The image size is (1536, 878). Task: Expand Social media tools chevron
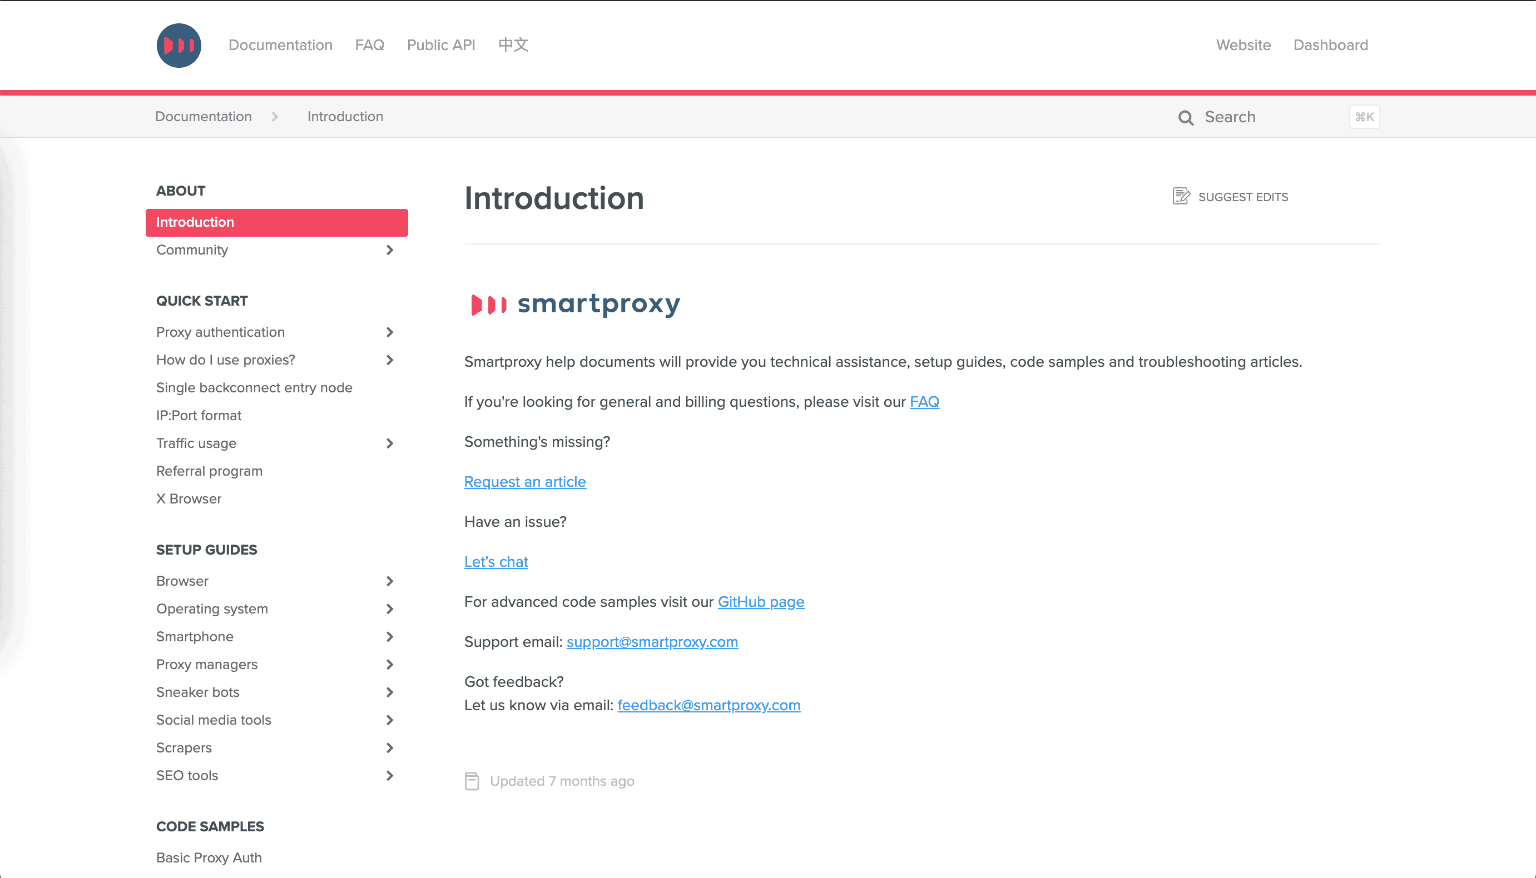(390, 720)
